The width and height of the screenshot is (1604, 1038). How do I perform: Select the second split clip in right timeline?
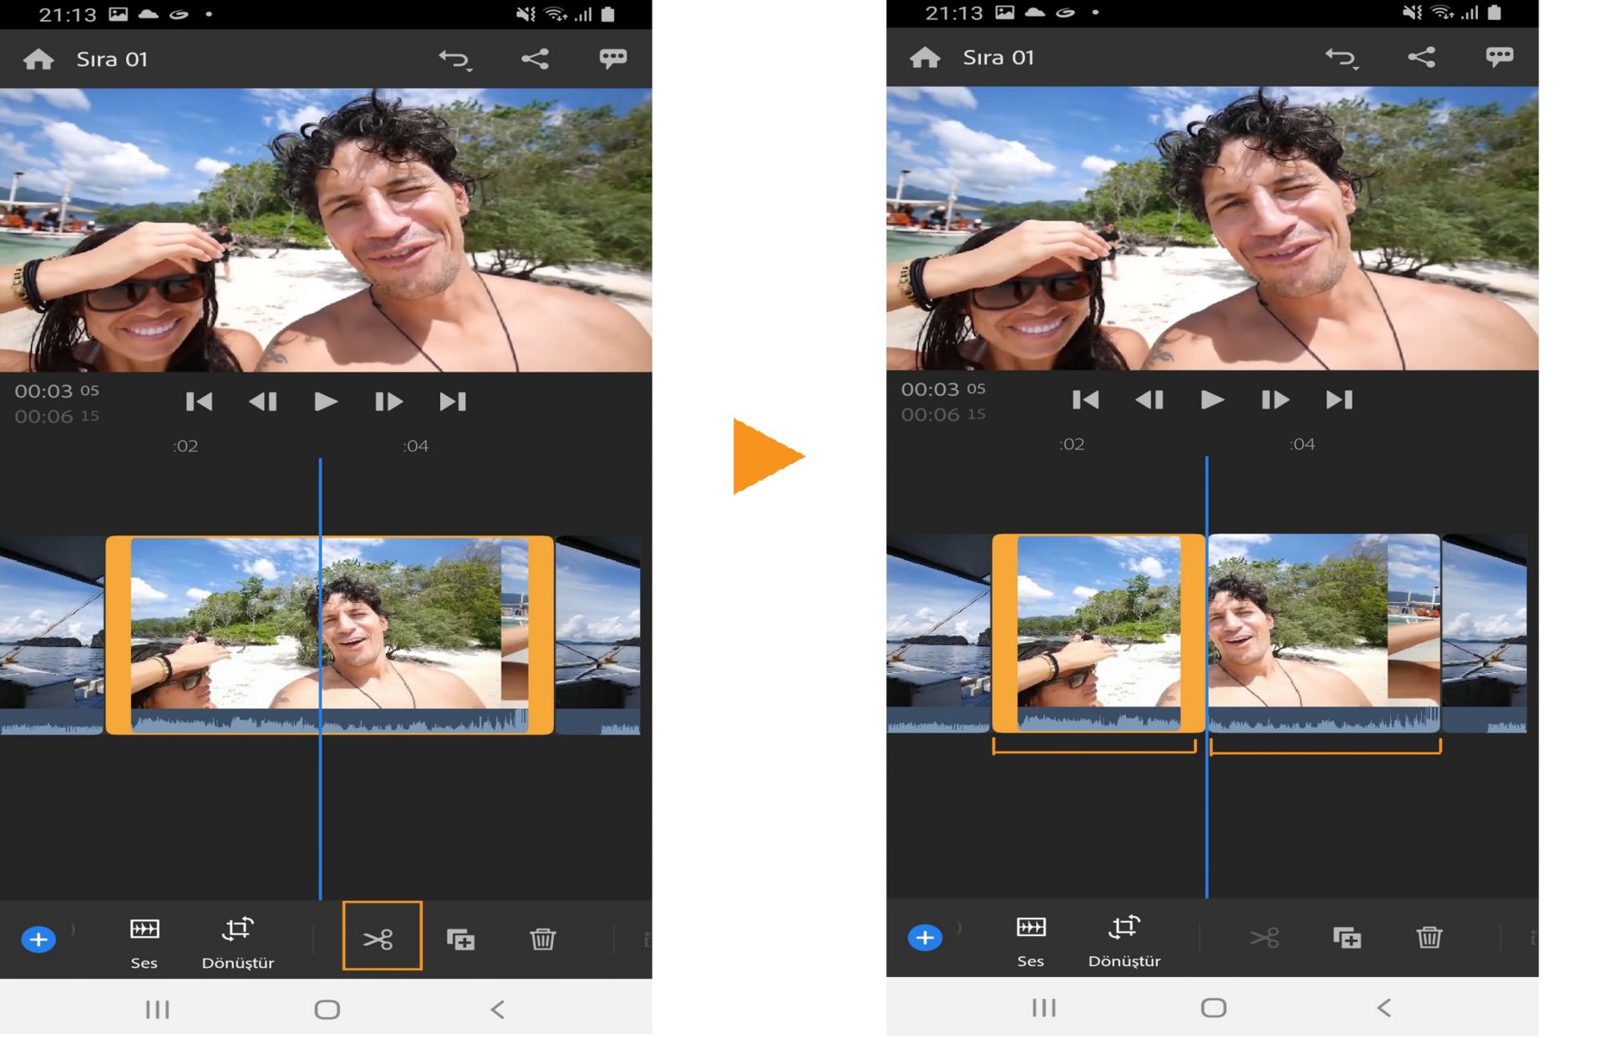pos(1323,633)
